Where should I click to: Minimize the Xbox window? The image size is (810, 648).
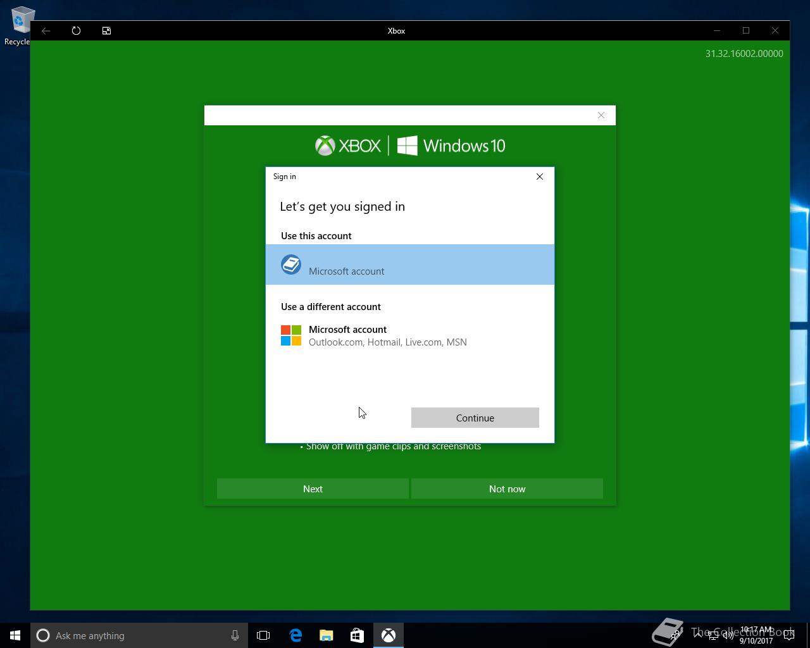717,30
